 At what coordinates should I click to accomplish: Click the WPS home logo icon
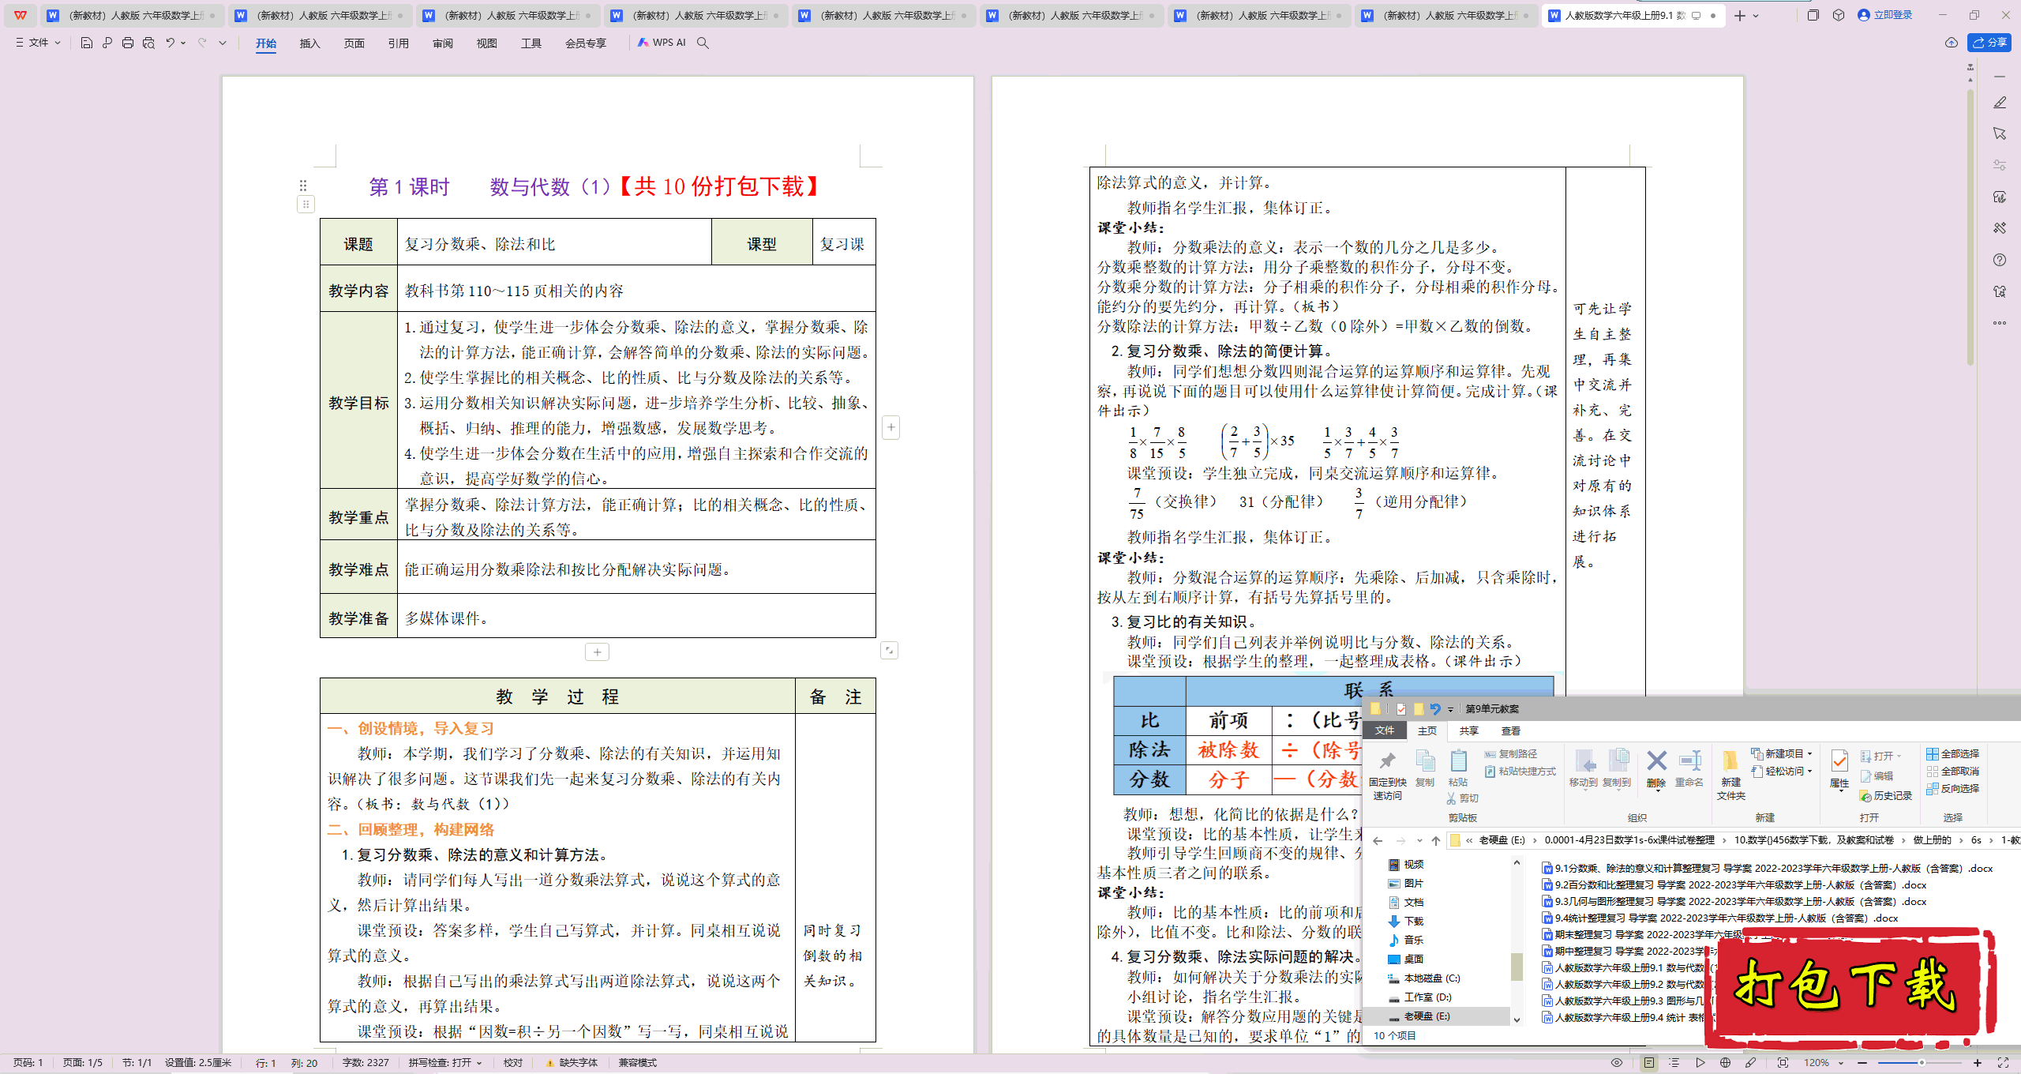pyautogui.click(x=21, y=15)
